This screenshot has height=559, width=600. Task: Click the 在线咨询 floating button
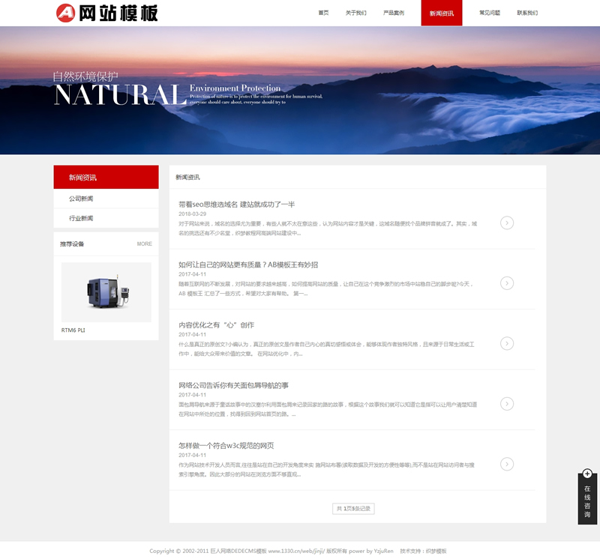tap(587, 502)
